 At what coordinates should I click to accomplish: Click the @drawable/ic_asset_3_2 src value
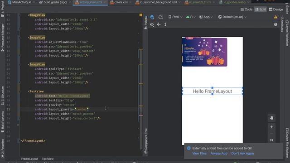pyautogui.click(x=77, y=19)
